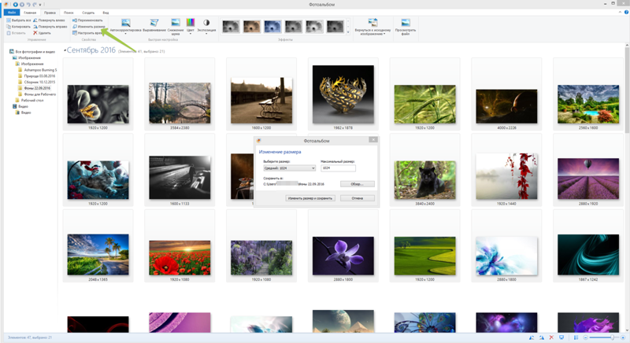Screen dimensions: 630x343
Task: Click the redo arrow in quick access toolbar
Action: click(35, 5)
